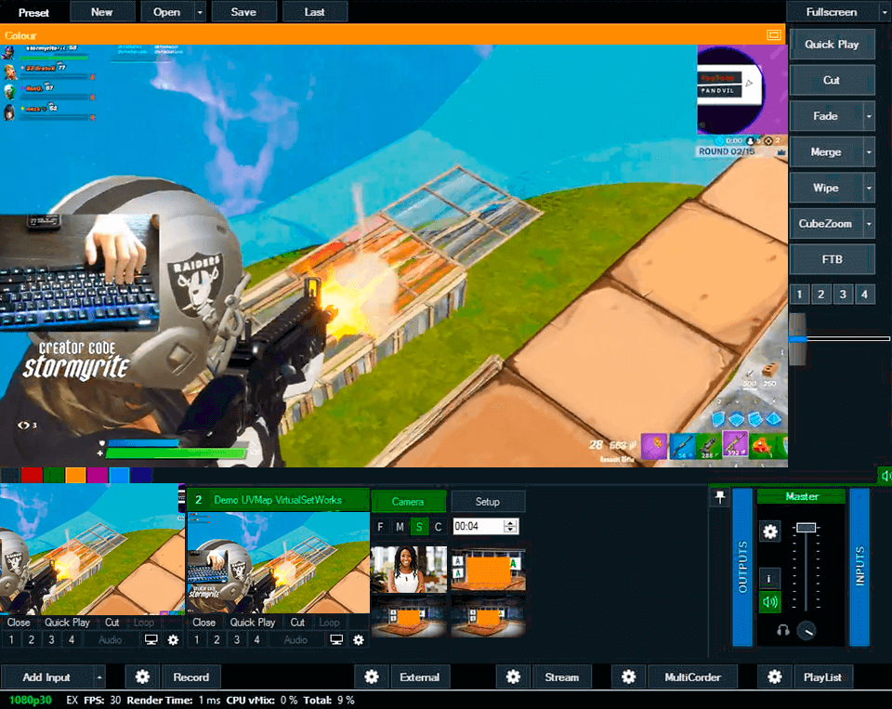Viewport: 892px width, 709px height.
Task: Open the gear next to the Record button
Action: click(141, 676)
